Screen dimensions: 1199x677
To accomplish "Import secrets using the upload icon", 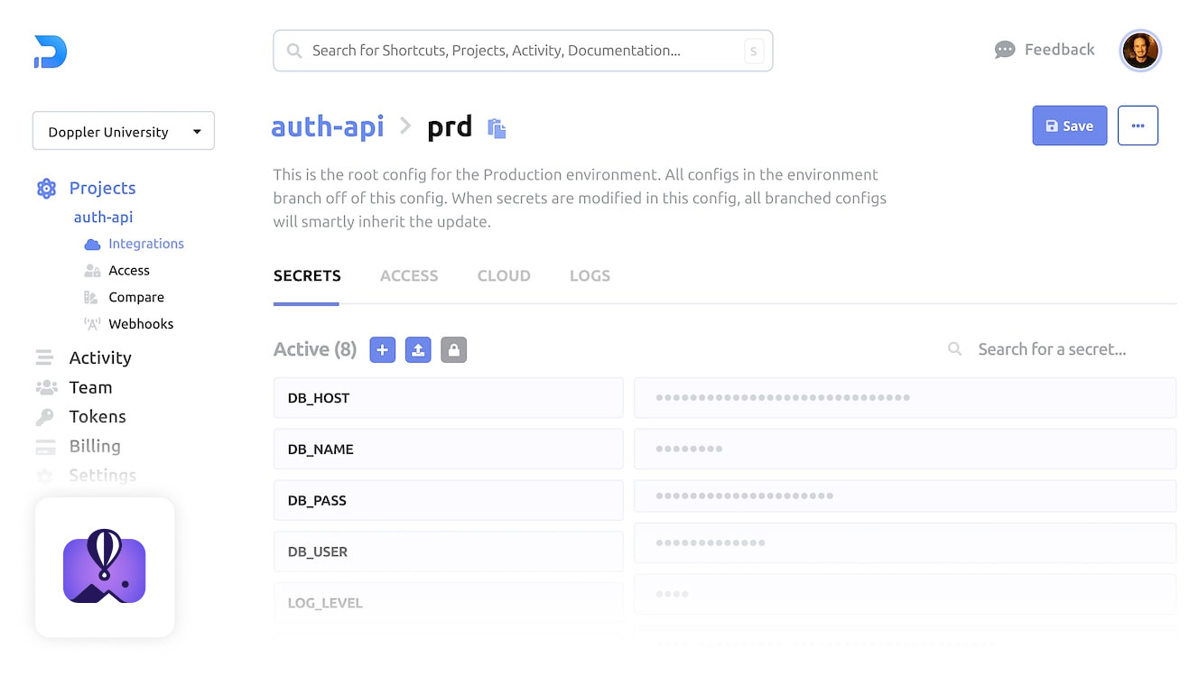I will click(x=418, y=349).
